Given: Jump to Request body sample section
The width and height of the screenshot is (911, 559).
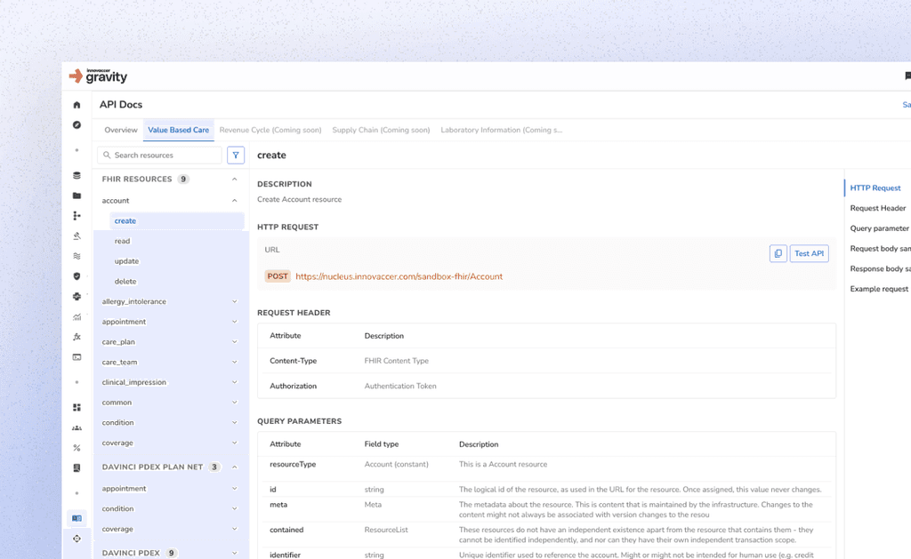Looking at the screenshot, I should click(880, 249).
